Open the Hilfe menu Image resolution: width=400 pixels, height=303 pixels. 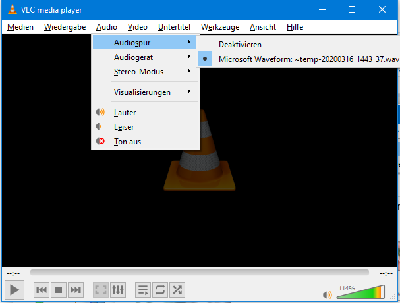295,27
